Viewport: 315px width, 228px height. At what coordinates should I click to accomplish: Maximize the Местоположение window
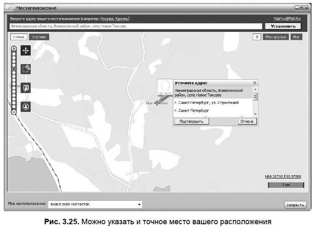[302, 8]
